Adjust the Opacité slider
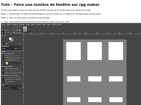This screenshot has width=141, height=105. coord(11,51)
